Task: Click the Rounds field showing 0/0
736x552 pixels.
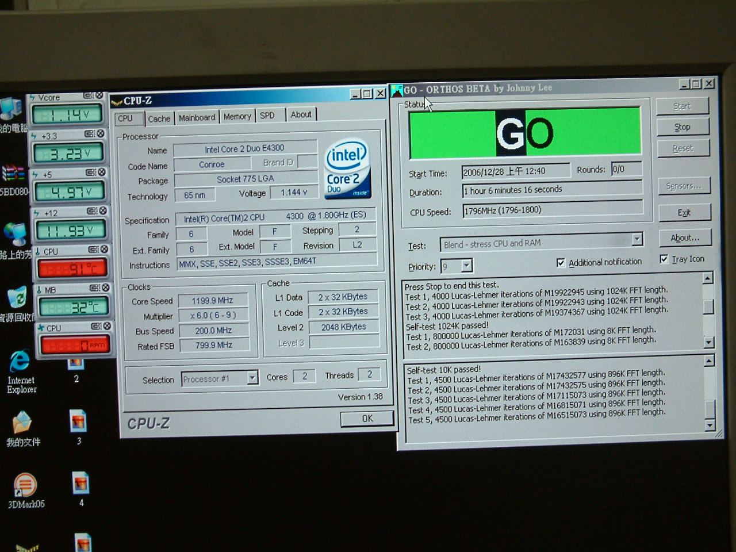Action: pos(626,169)
